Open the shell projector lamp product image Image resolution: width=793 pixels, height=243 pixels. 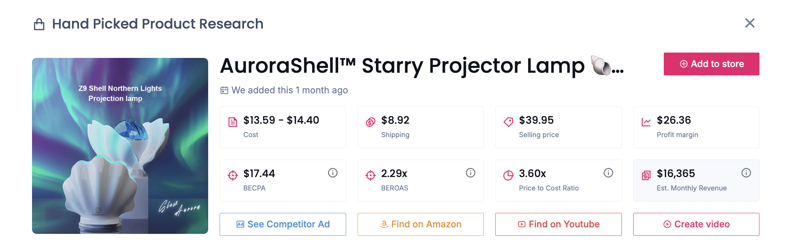[x=120, y=146]
